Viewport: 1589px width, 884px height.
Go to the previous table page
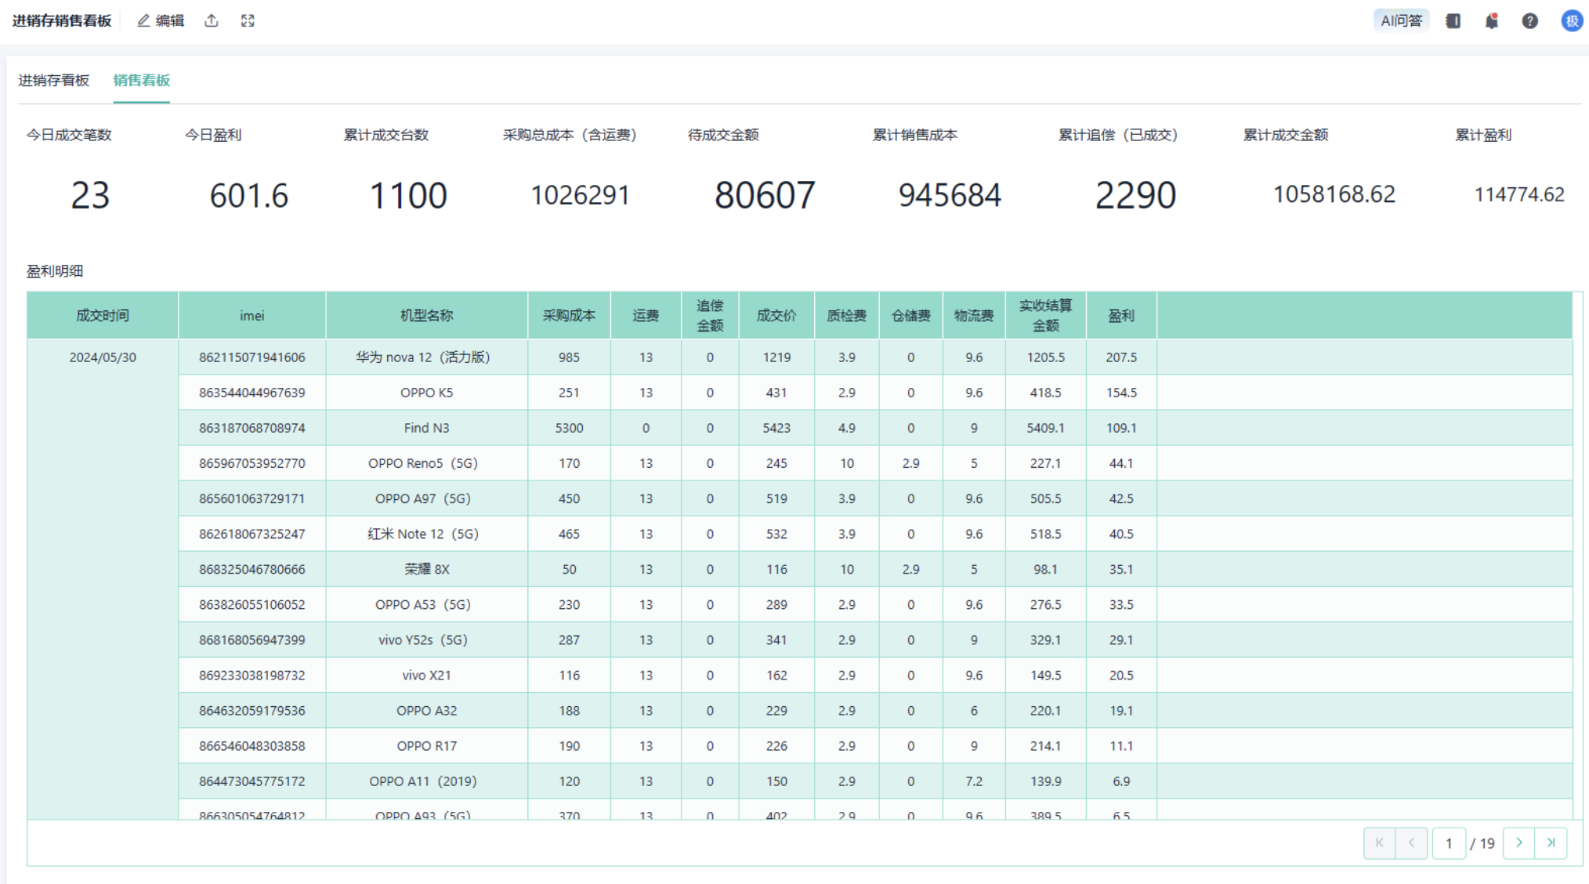click(x=1411, y=843)
